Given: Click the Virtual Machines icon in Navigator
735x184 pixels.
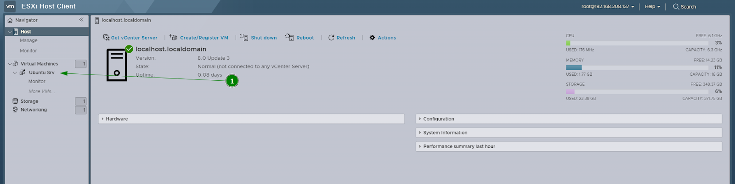Looking at the screenshot, I should [x=16, y=64].
